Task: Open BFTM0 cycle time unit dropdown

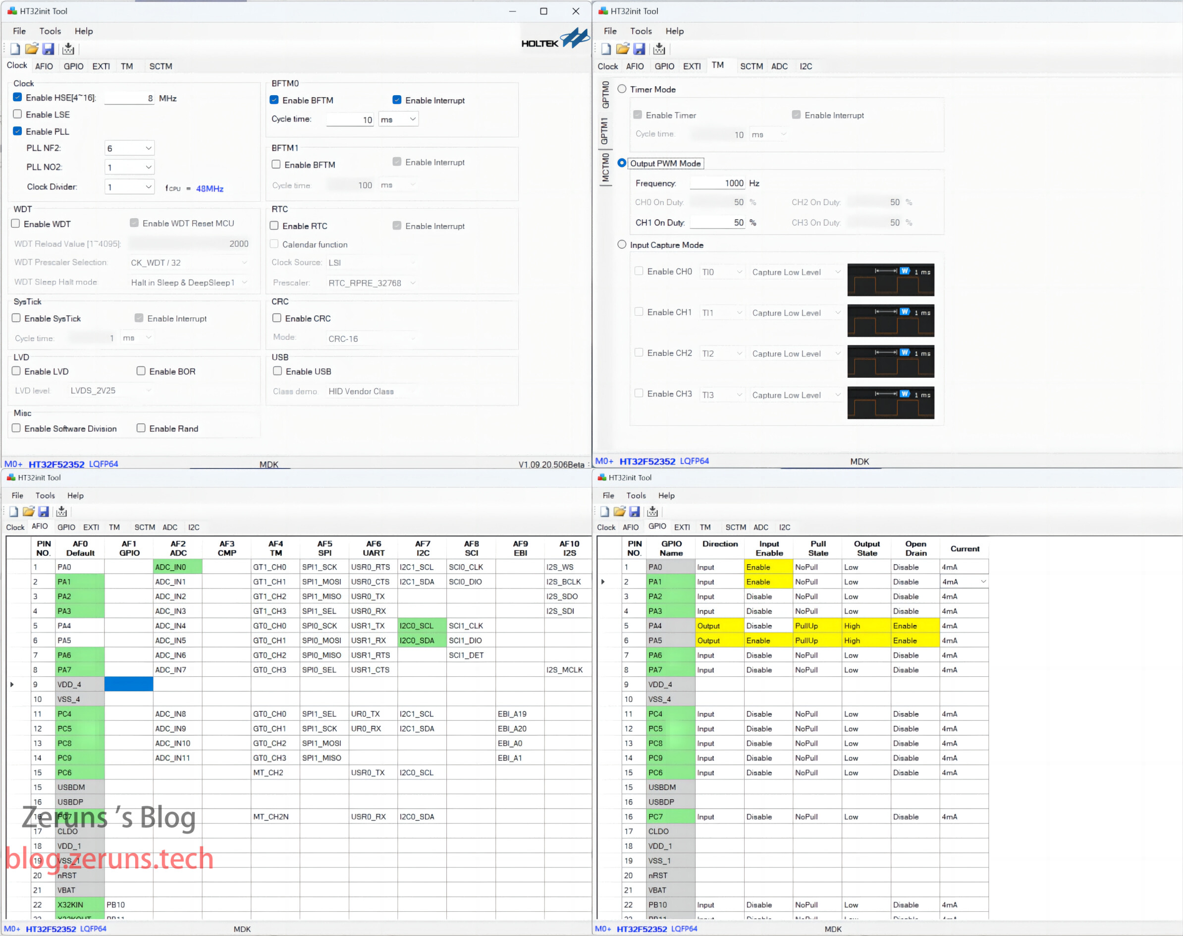Action: pos(412,119)
